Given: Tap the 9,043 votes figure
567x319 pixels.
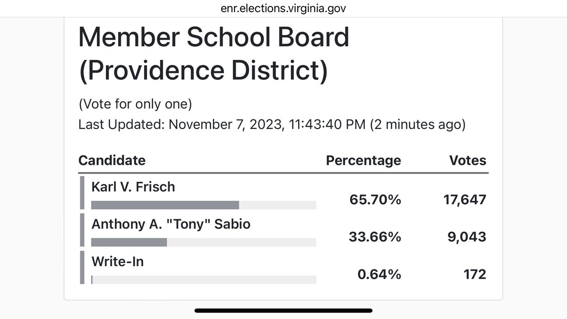Looking at the screenshot, I should coord(467,237).
